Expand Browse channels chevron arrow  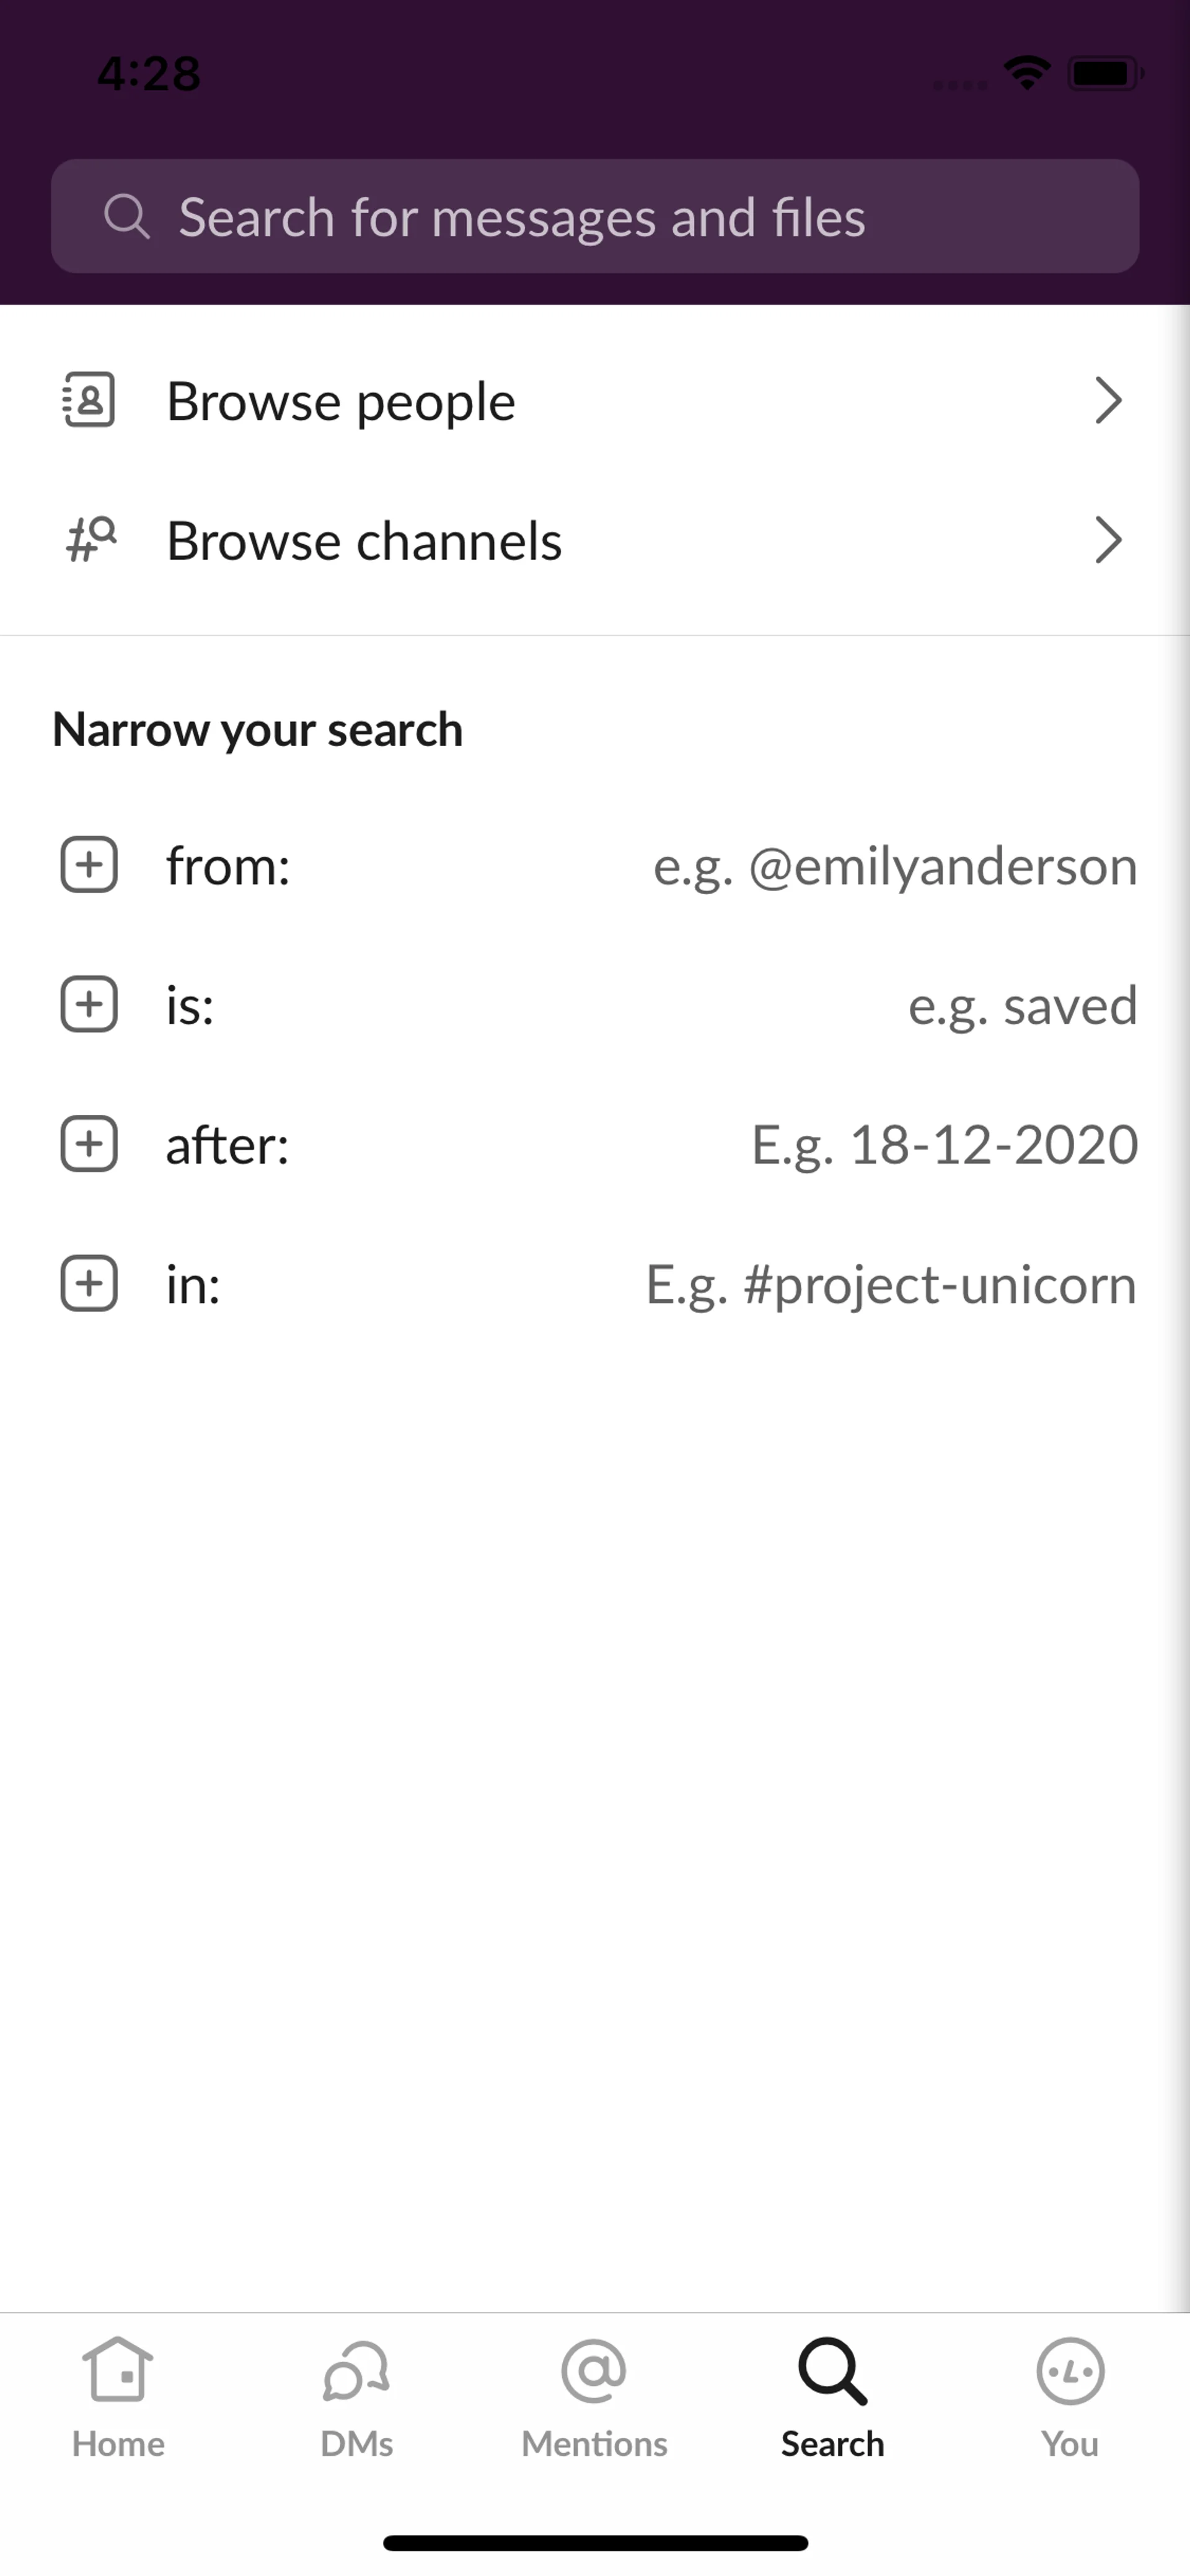tap(1108, 540)
